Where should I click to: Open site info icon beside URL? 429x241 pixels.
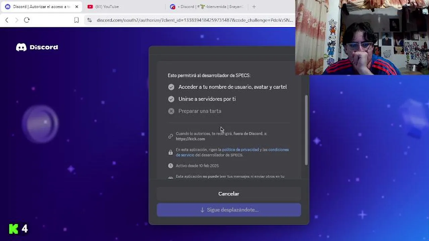click(x=89, y=20)
